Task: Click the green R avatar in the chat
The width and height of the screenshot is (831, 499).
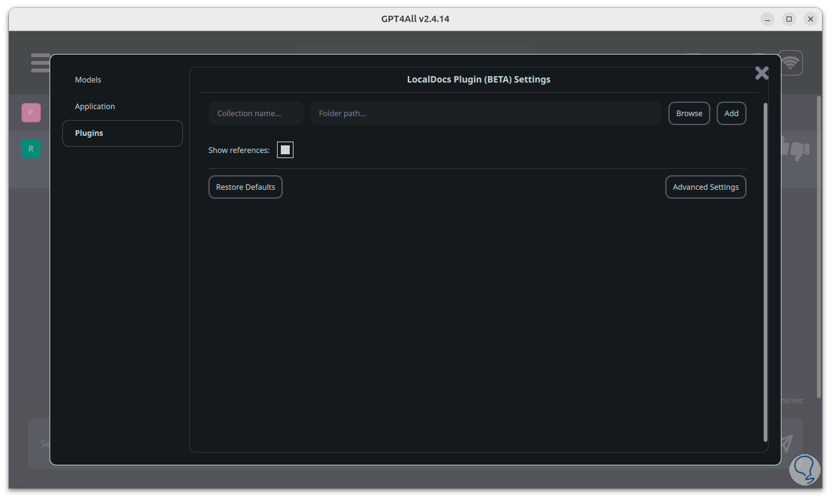Action: [31, 149]
